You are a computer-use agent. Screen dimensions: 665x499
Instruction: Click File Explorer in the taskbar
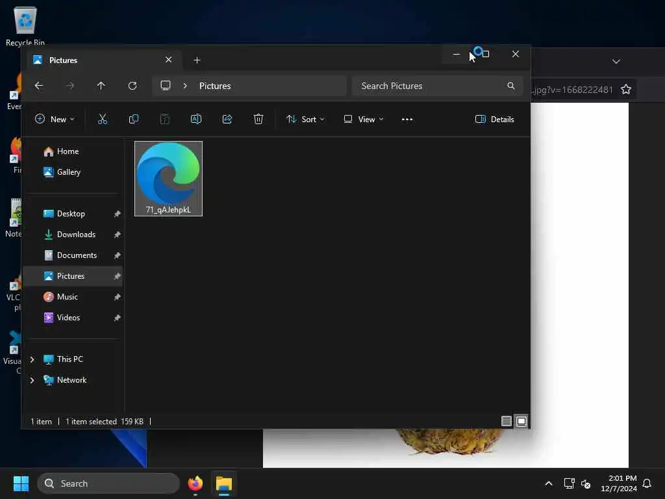click(x=224, y=483)
